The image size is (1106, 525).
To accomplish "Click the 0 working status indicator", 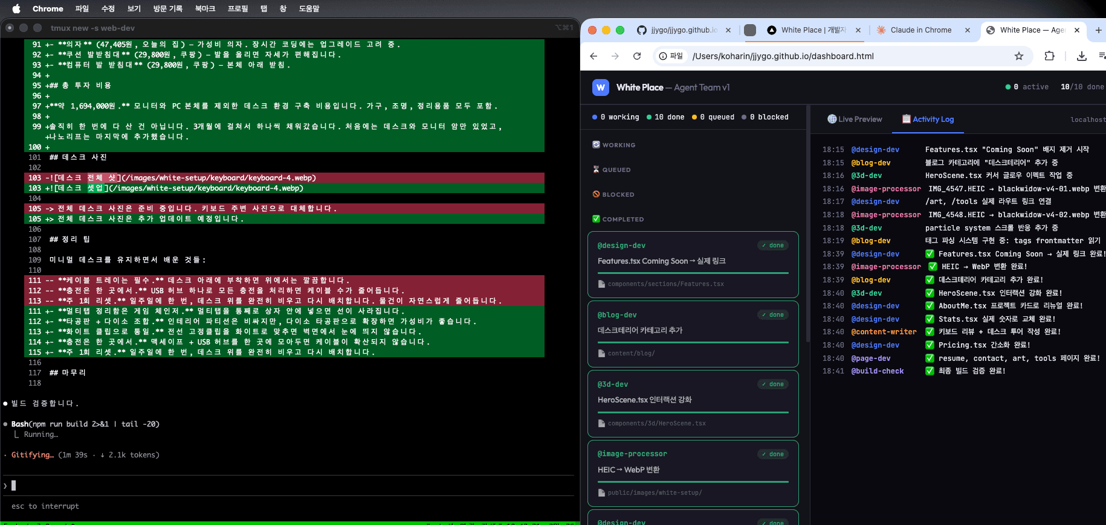I will (x=616, y=117).
